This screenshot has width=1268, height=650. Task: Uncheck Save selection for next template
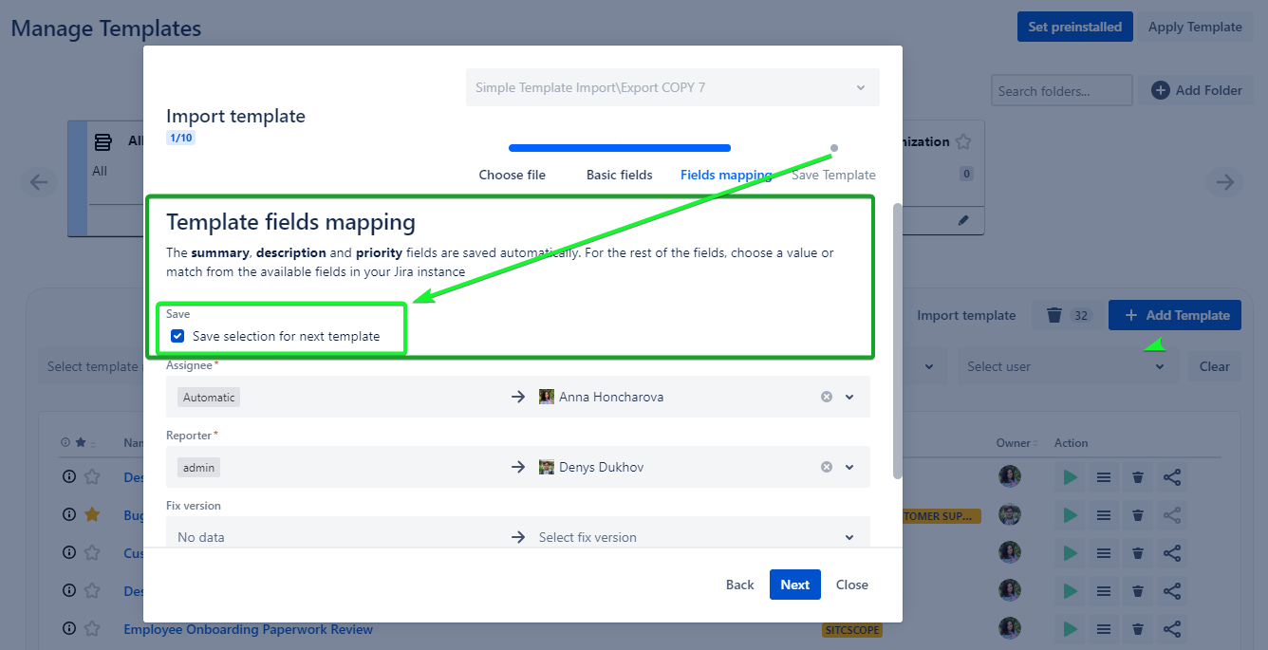click(177, 336)
